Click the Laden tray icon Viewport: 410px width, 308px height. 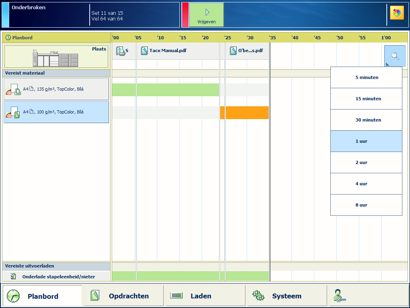point(176,296)
